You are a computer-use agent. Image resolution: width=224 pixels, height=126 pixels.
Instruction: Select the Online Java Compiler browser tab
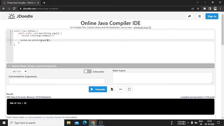point(21,3)
